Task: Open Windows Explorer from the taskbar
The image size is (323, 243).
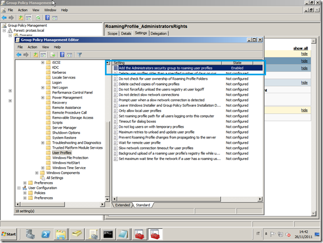Action: coord(61,234)
